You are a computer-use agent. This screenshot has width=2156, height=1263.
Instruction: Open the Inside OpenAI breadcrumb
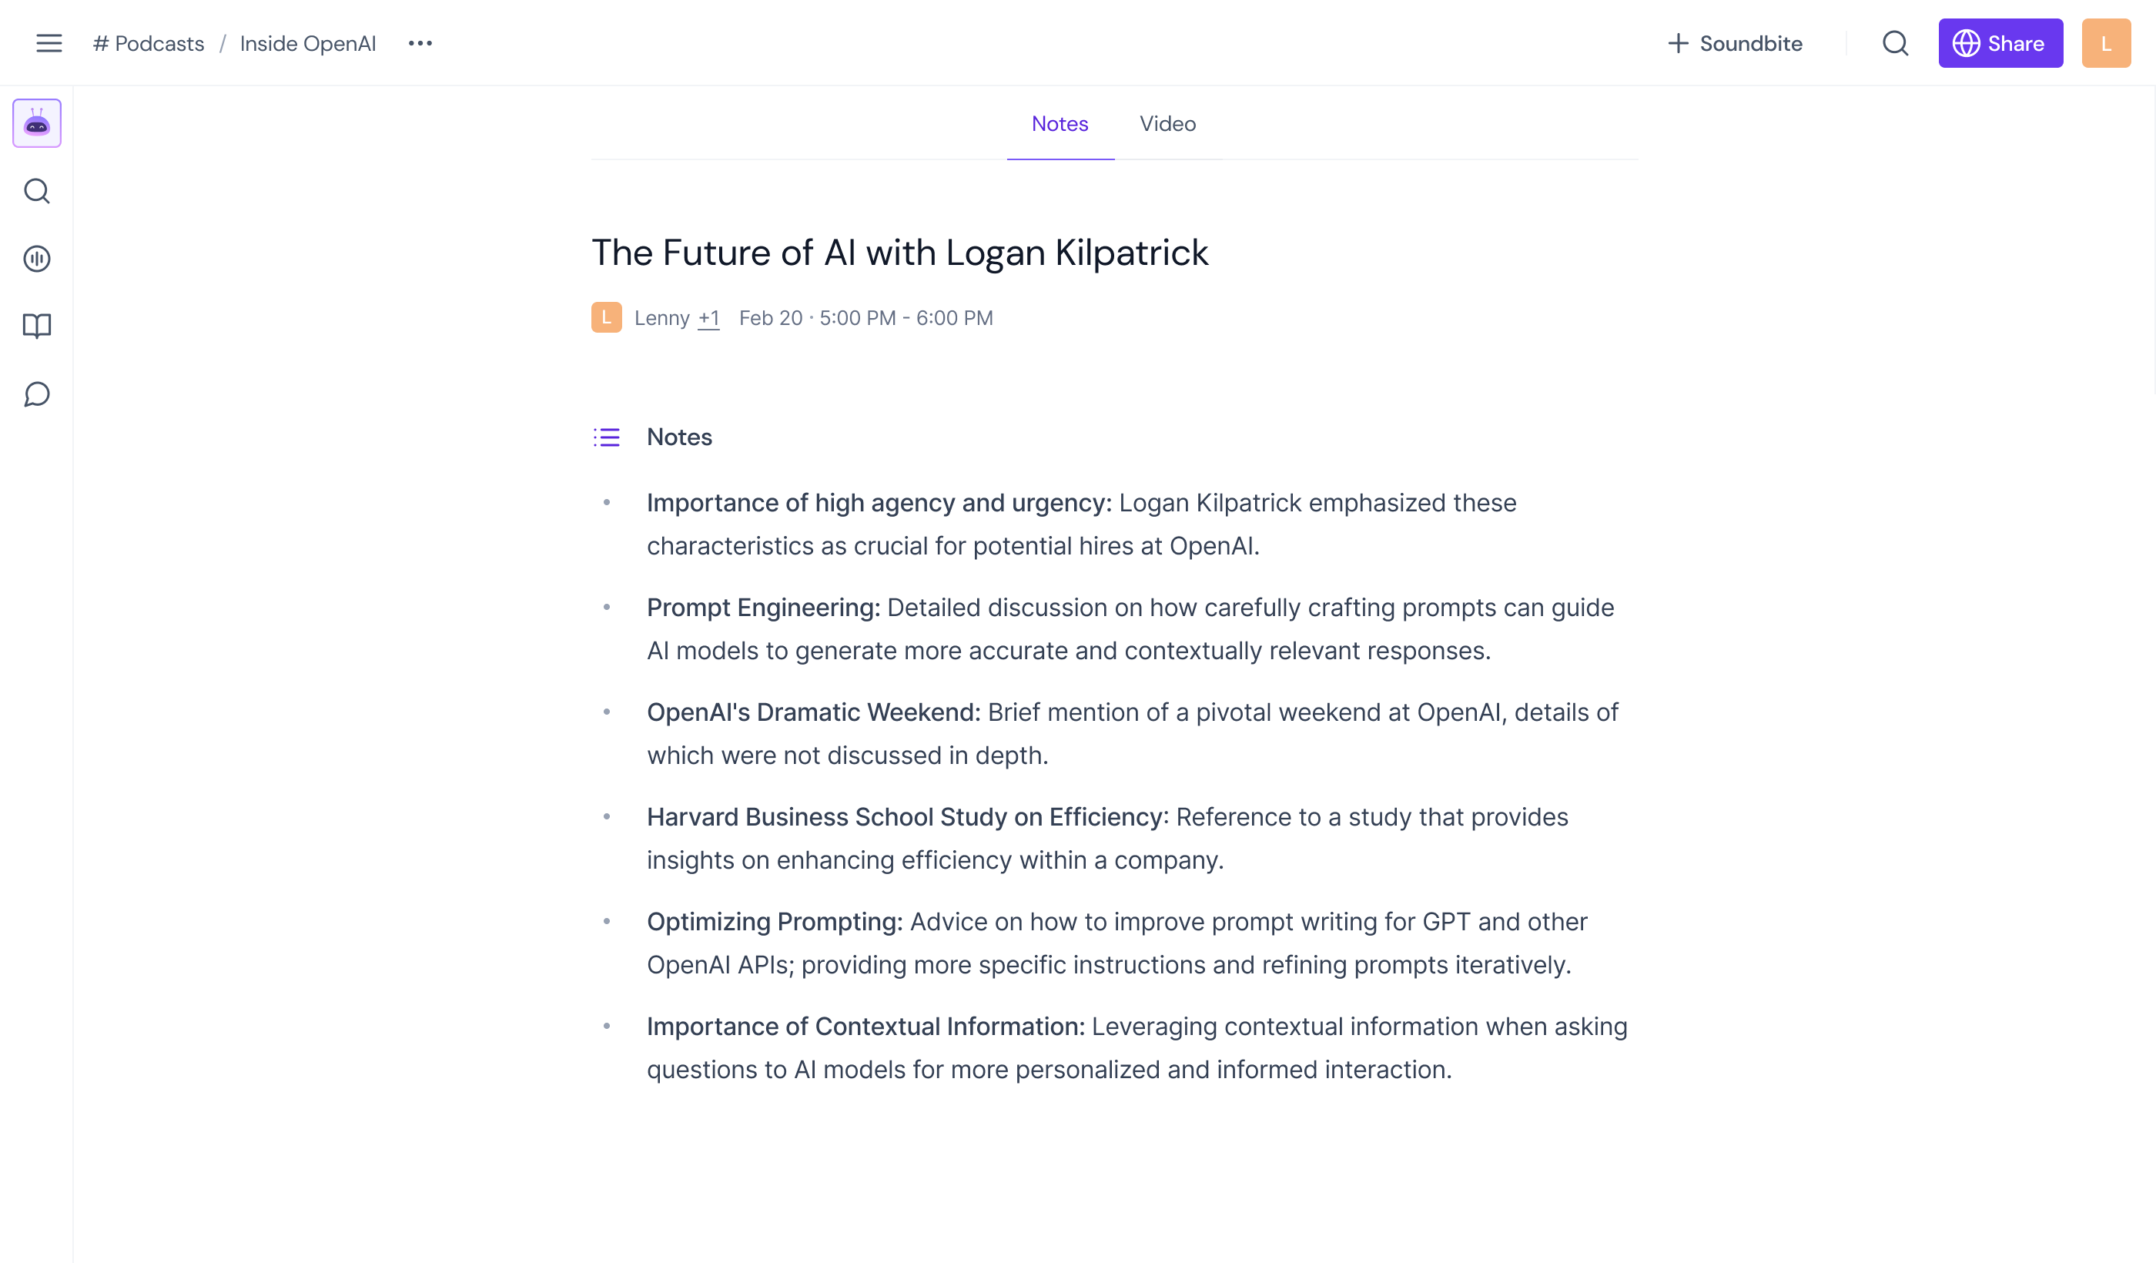point(307,43)
